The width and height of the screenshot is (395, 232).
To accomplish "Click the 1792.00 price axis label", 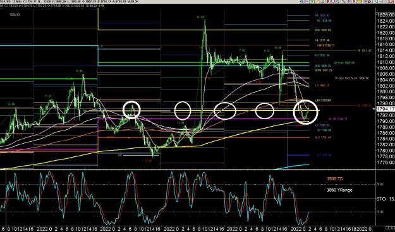I will [386, 115].
